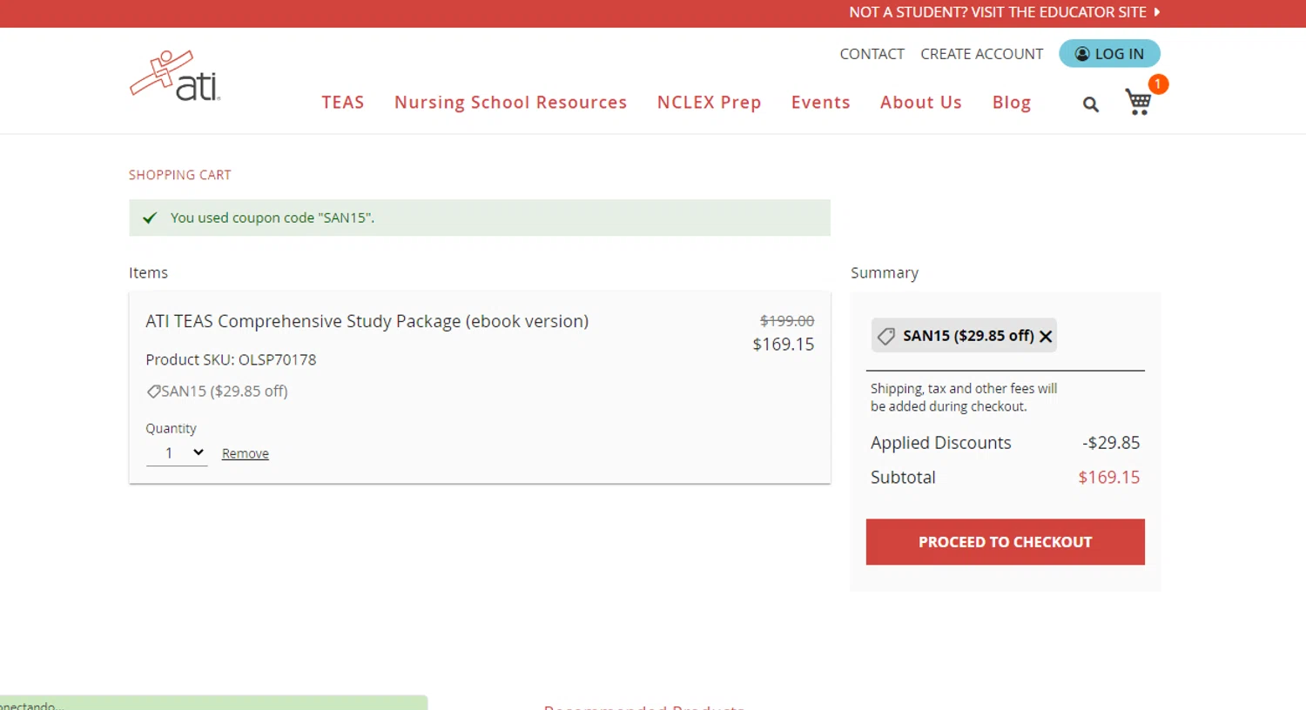Open the search magnifier icon
This screenshot has height=710, width=1306.
1090,104
